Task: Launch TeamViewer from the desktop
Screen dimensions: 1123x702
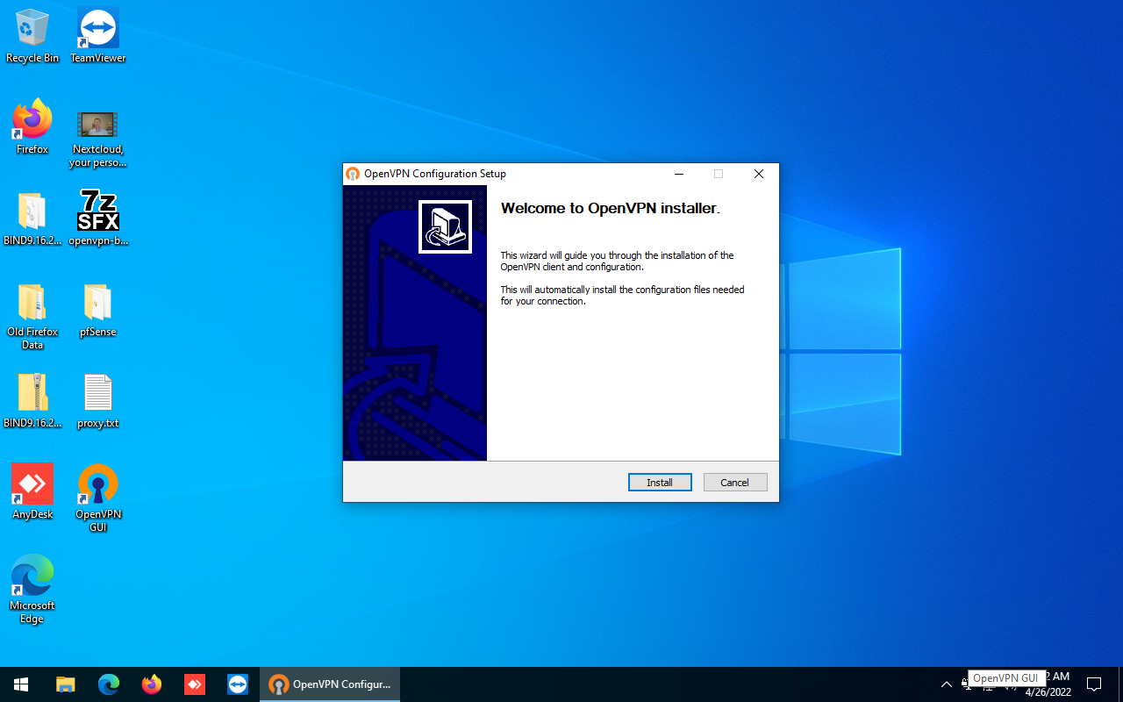Action: click(97, 26)
